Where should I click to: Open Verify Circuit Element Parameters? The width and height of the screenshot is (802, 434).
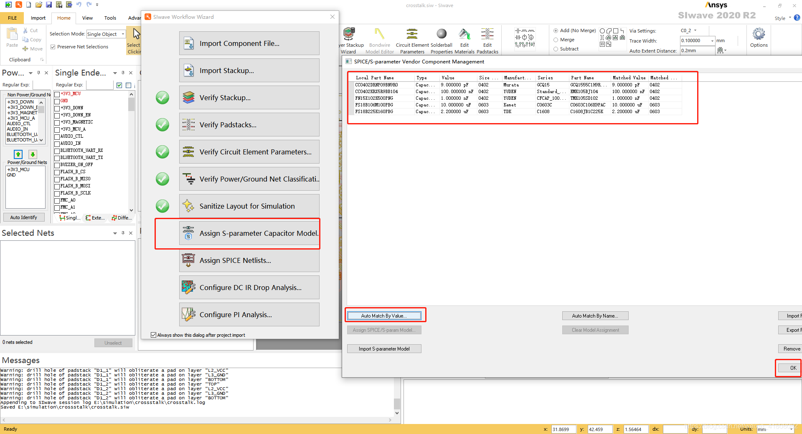click(x=249, y=152)
